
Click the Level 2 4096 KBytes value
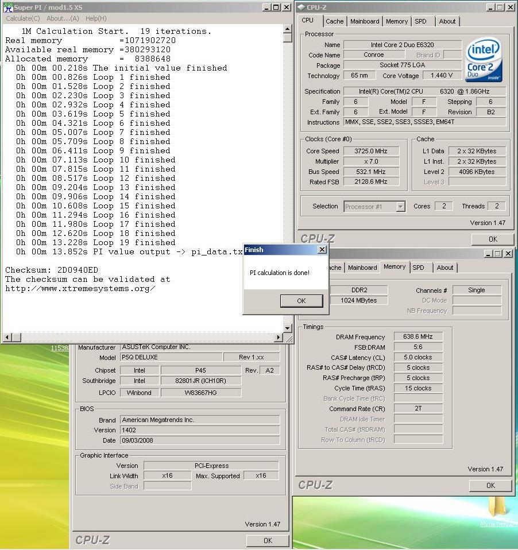point(477,172)
